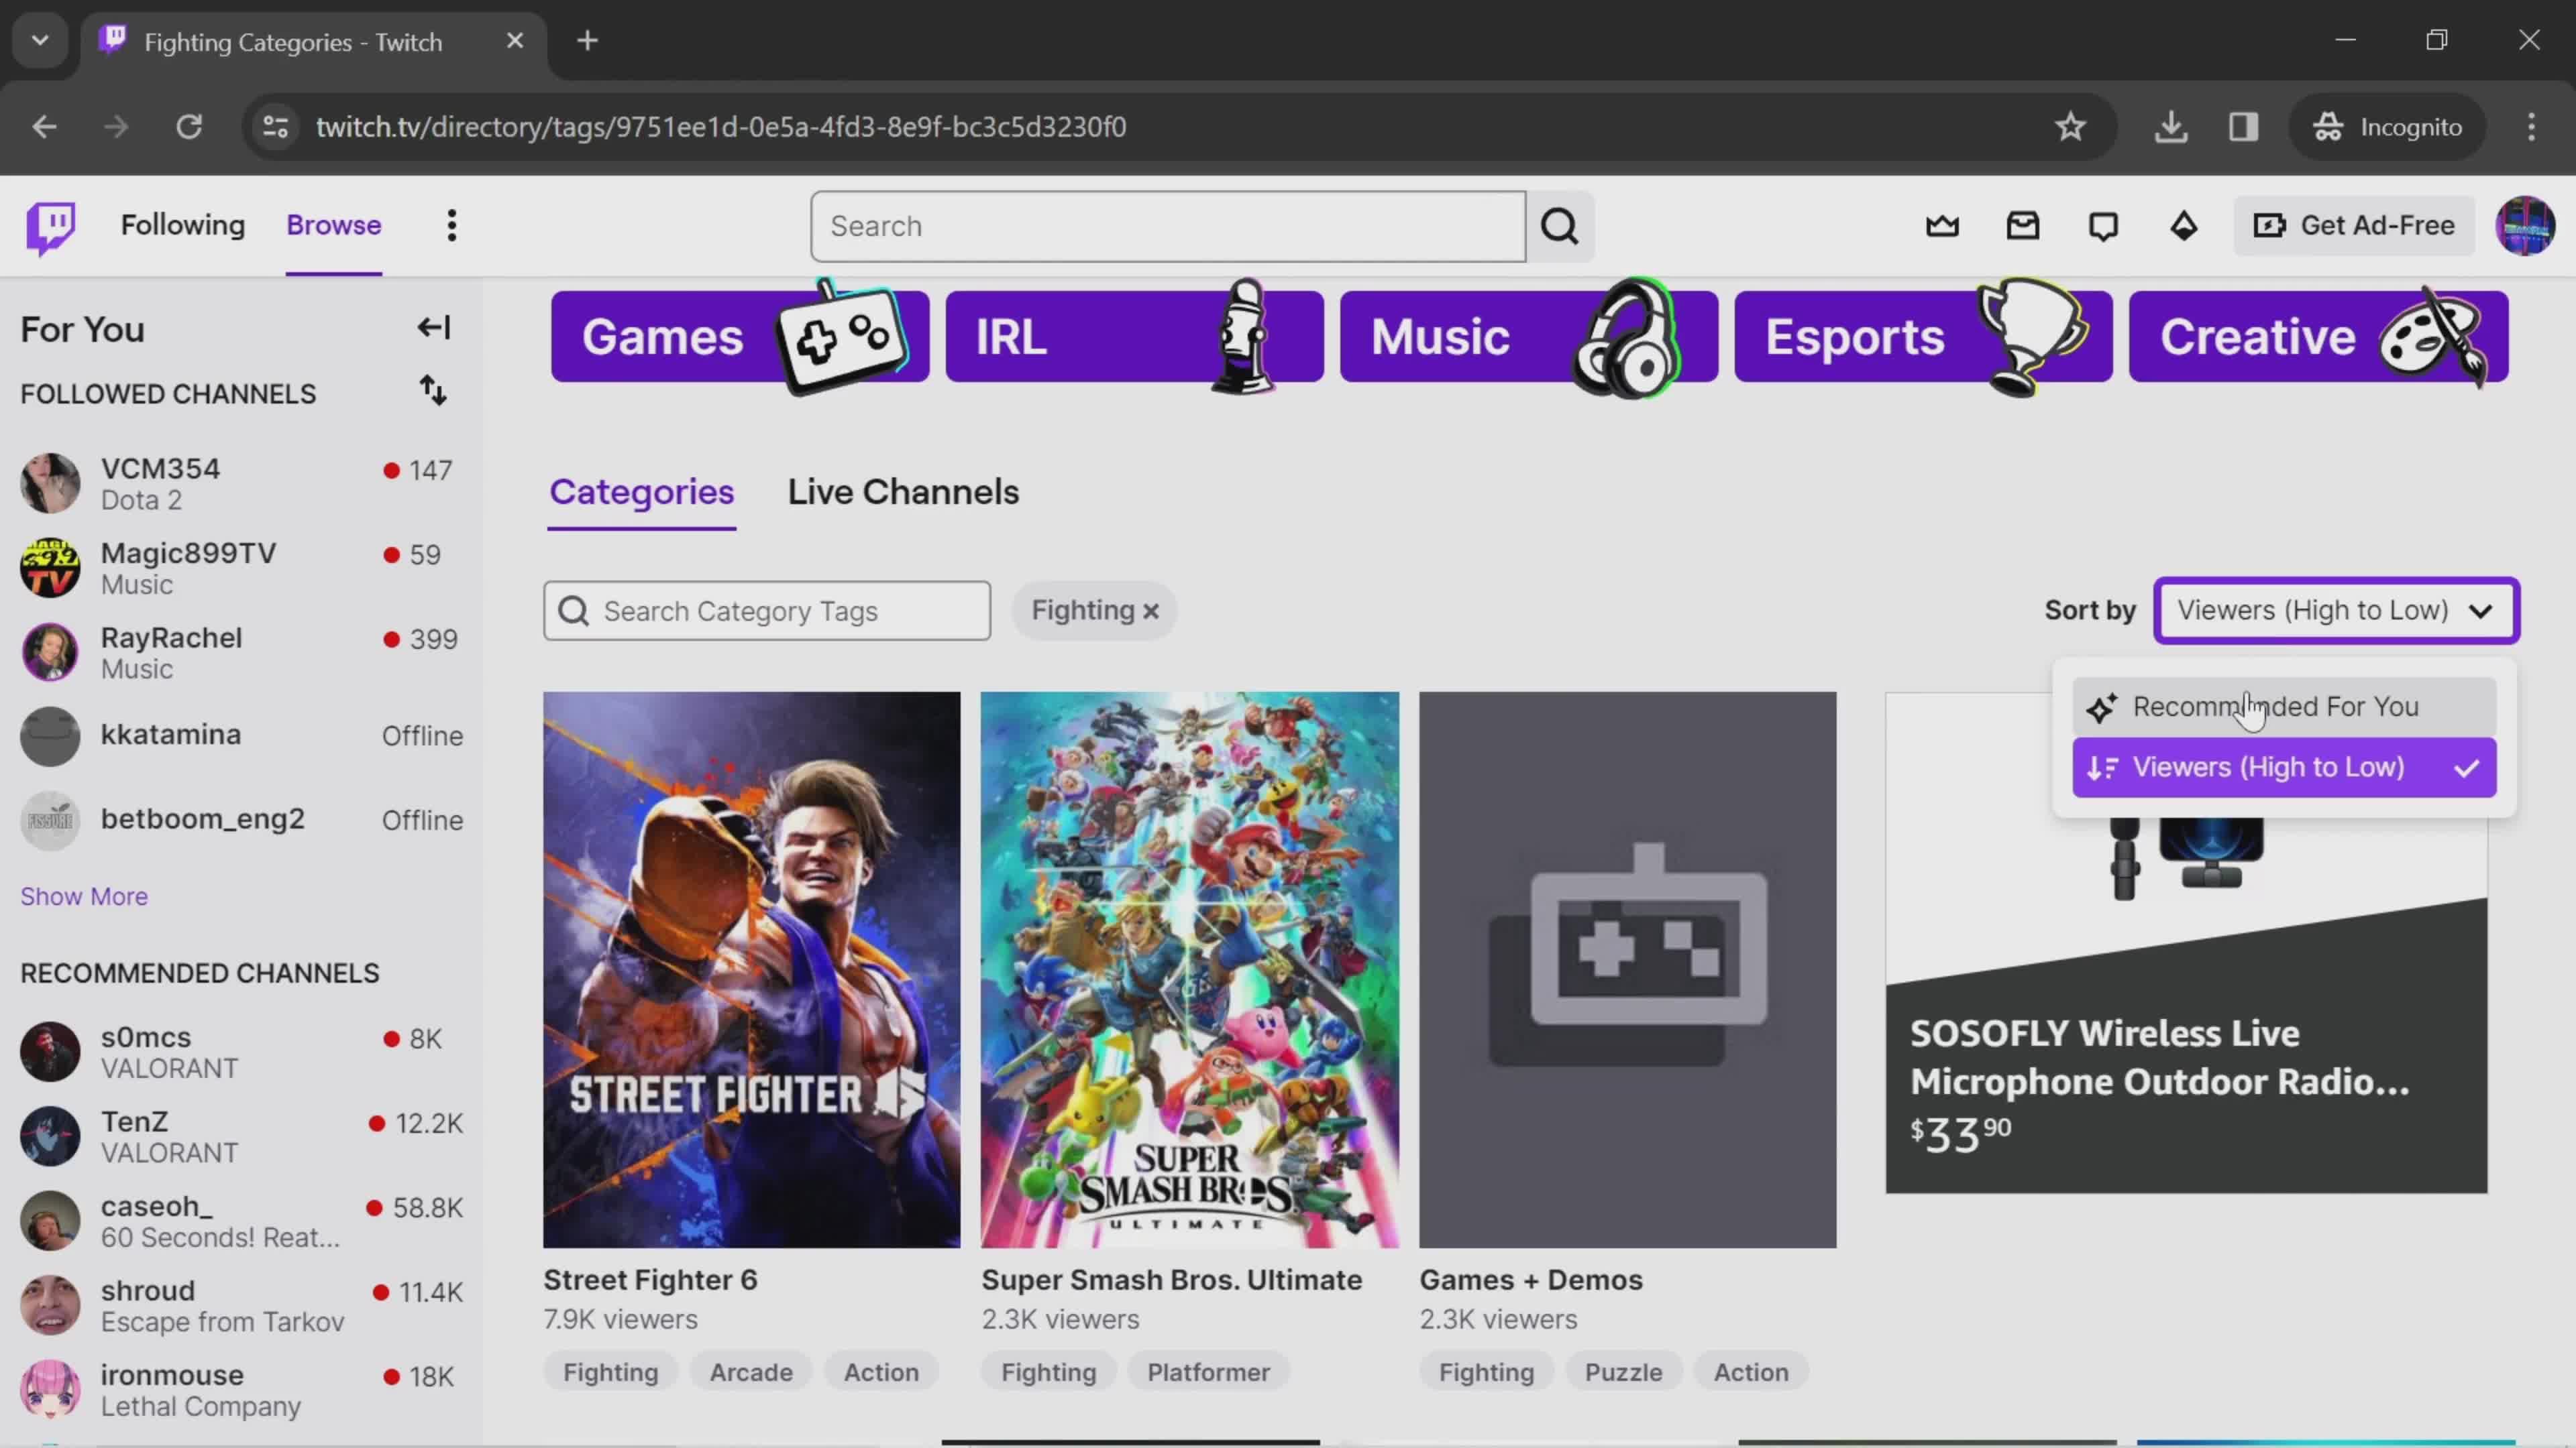This screenshot has width=2576, height=1448.
Task: Open the Browse page
Action: (334, 226)
